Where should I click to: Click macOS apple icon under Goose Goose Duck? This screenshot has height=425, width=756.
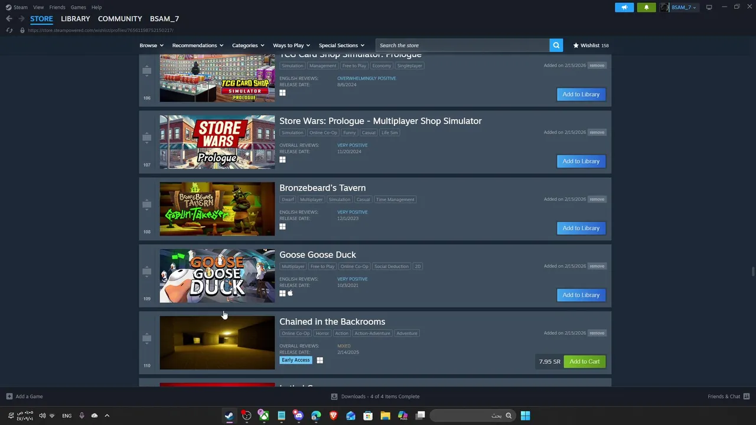tap(290, 293)
